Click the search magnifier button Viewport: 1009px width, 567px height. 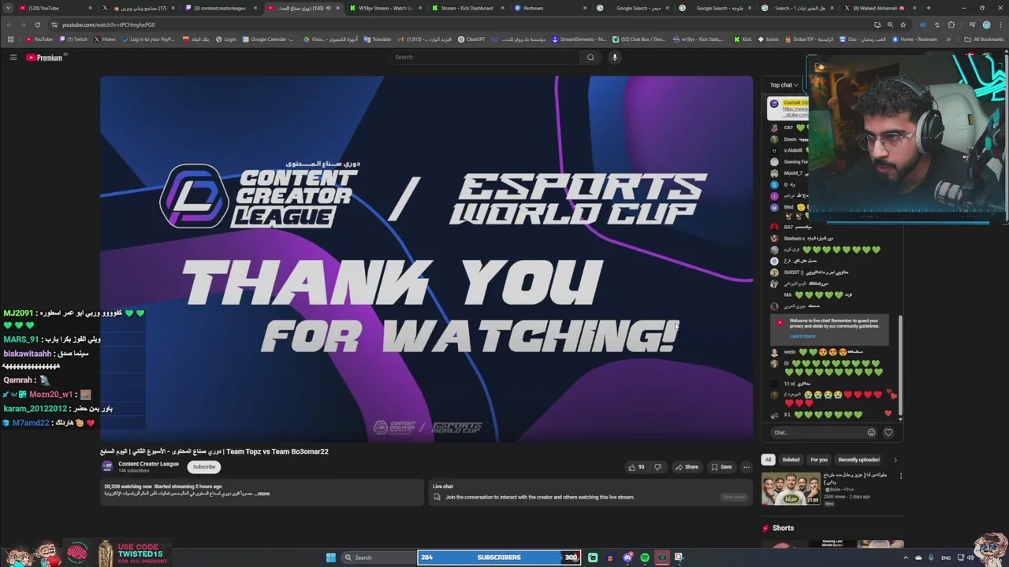590,57
